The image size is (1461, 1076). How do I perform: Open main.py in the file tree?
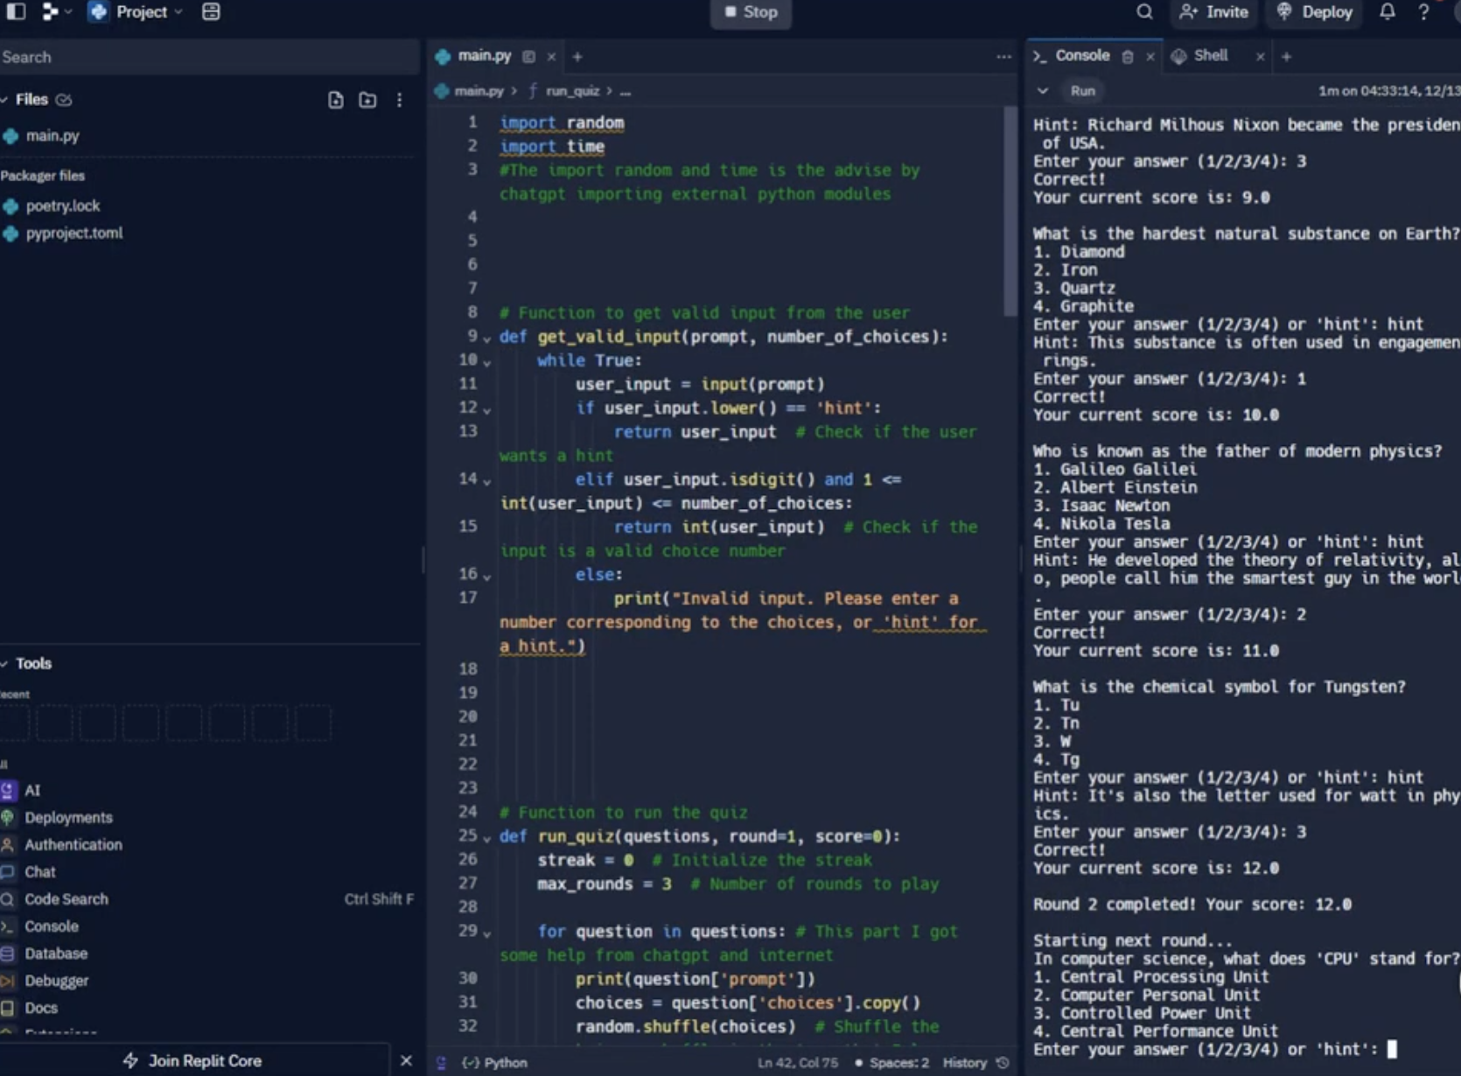(52, 136)
